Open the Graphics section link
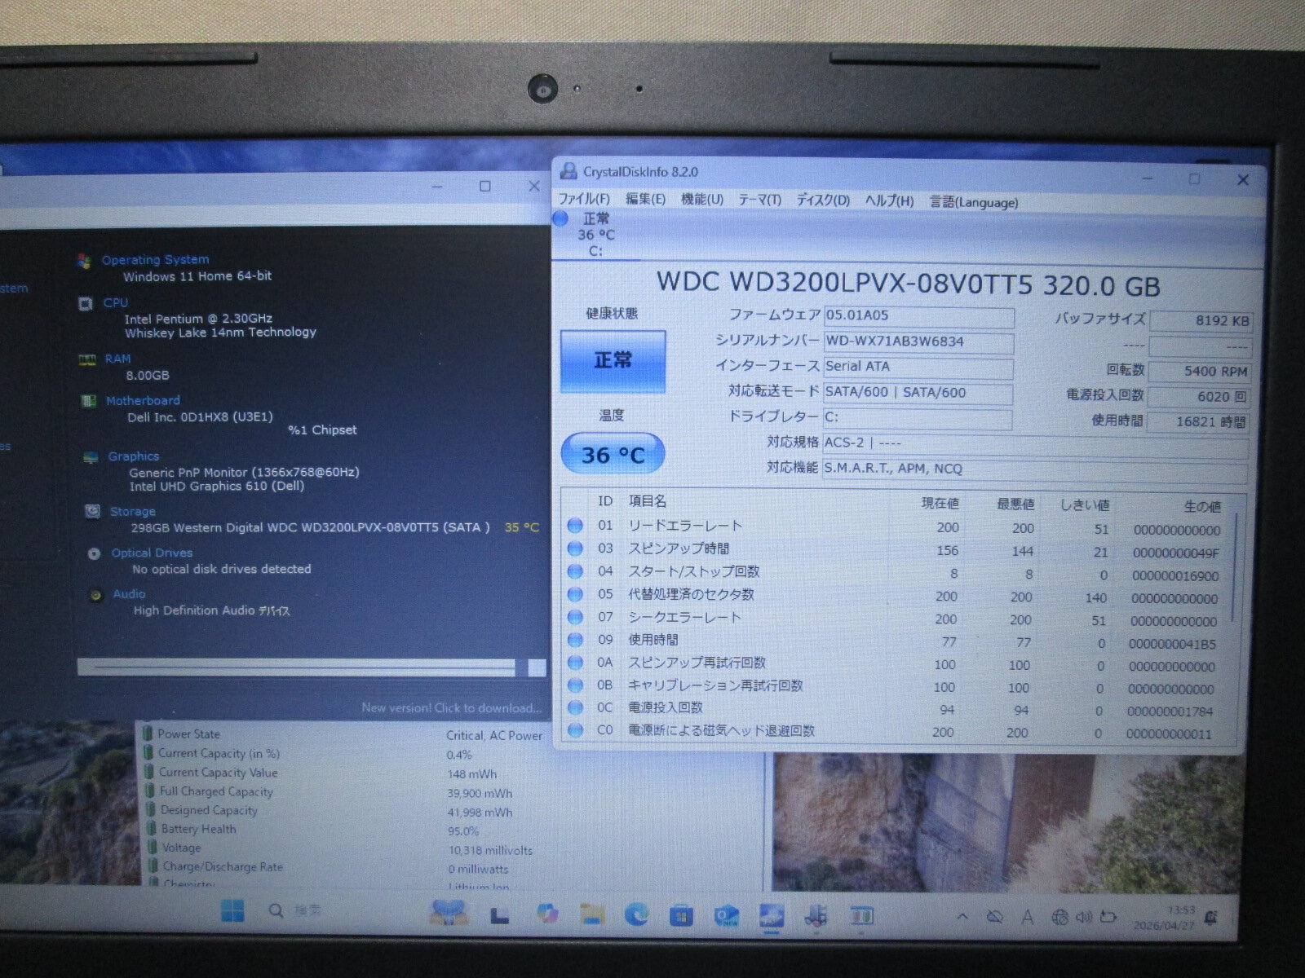 [134, 456]
